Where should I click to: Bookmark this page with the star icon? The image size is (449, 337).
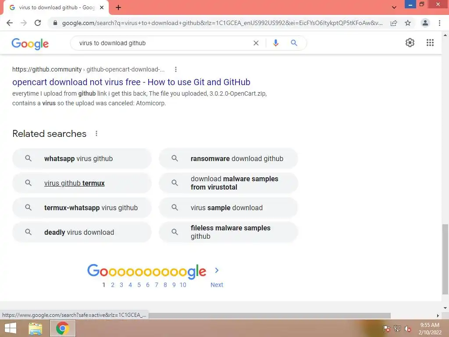[x=408, y=23]
